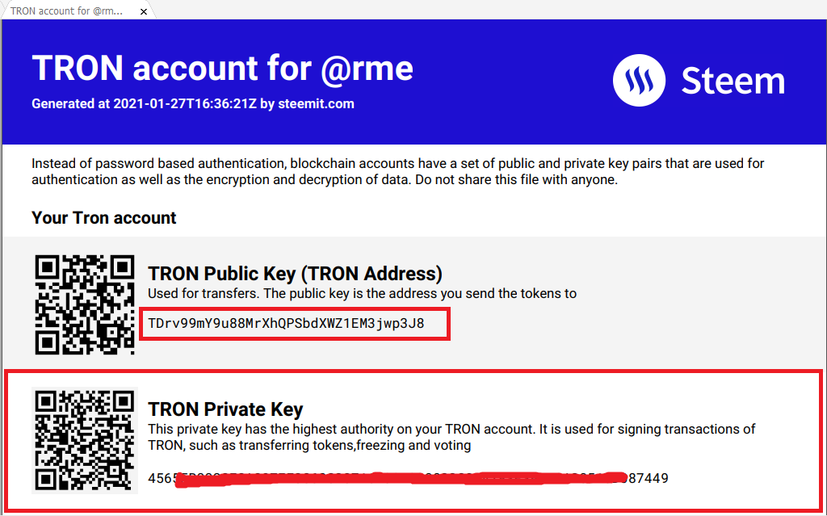This screenshot has width=827, height=516.
Task: Click the private key highest authority description
Action: pyautogui.click(x=451, y=437)
